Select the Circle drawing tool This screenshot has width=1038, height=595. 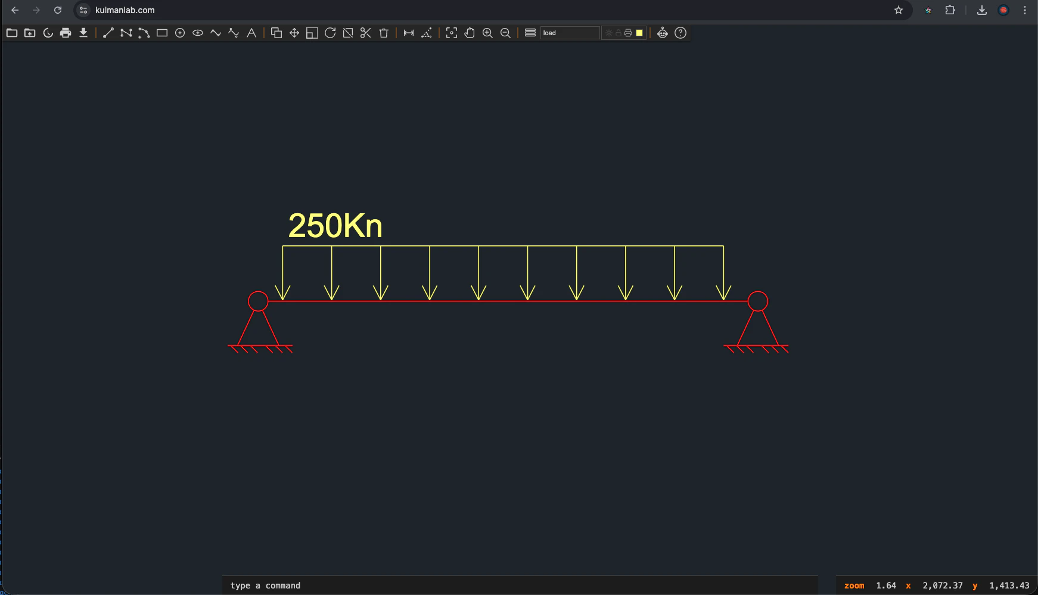click(x=180, y=33)
